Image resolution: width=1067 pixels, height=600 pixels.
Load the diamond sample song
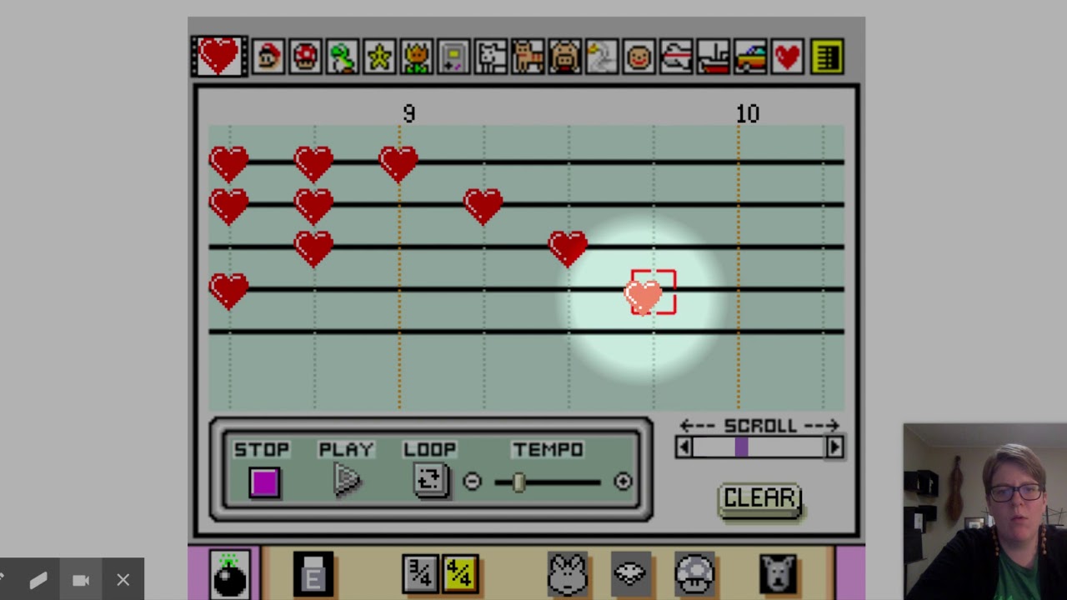click(x=631, y=575)
